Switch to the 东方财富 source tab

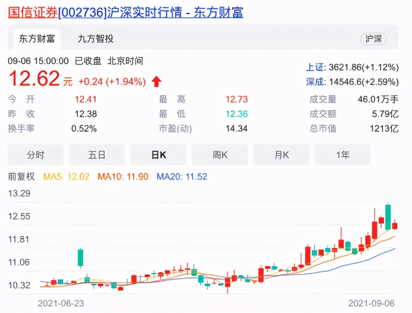tap(37, 39)
